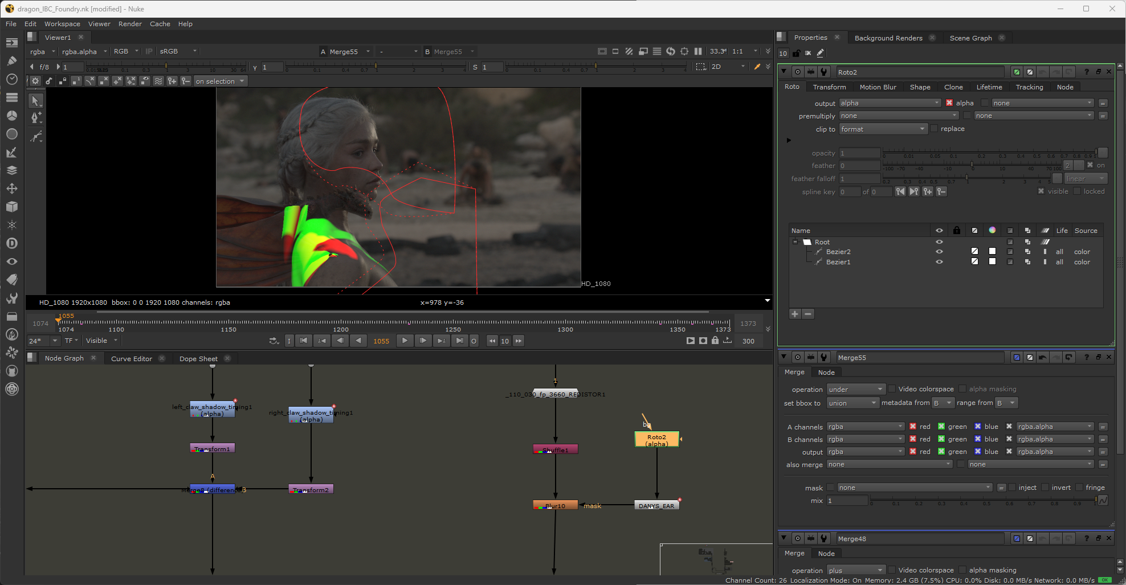Viewport: 1126px width, 585px height.
Task: Select the arrow Select All tool
Action: tap(35, 101)
